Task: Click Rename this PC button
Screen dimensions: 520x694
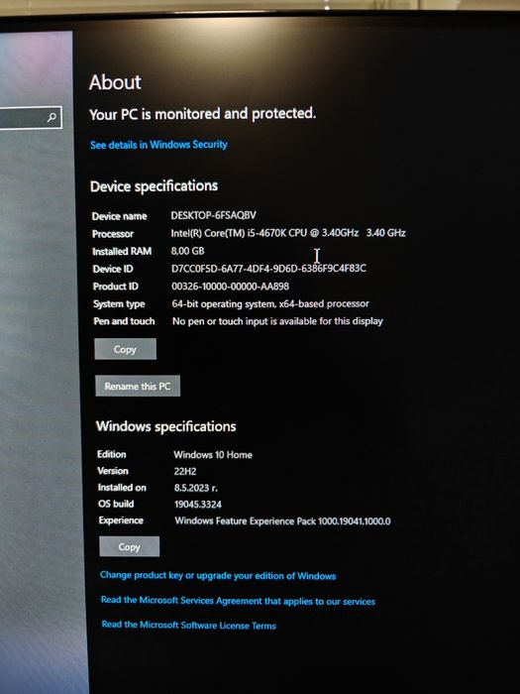Action: tap(138, 386)
